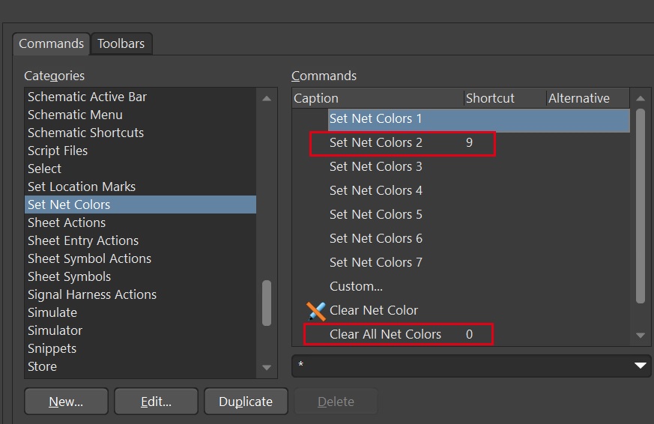Select Schematic Active Bar category
Screen dimensions: 654x424
(x=140, y=97)
